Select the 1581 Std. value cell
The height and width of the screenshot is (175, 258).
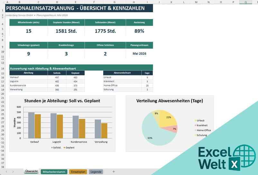tap(66, 31)
